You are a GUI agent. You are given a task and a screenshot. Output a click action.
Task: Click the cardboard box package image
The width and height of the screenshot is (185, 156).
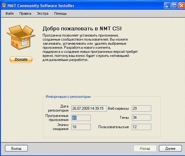click(x=21, y=37)
